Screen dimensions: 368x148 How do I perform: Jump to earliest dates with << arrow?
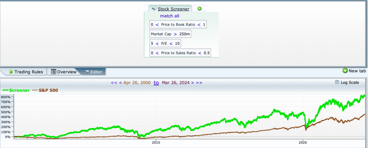click(x=114, y=83)
